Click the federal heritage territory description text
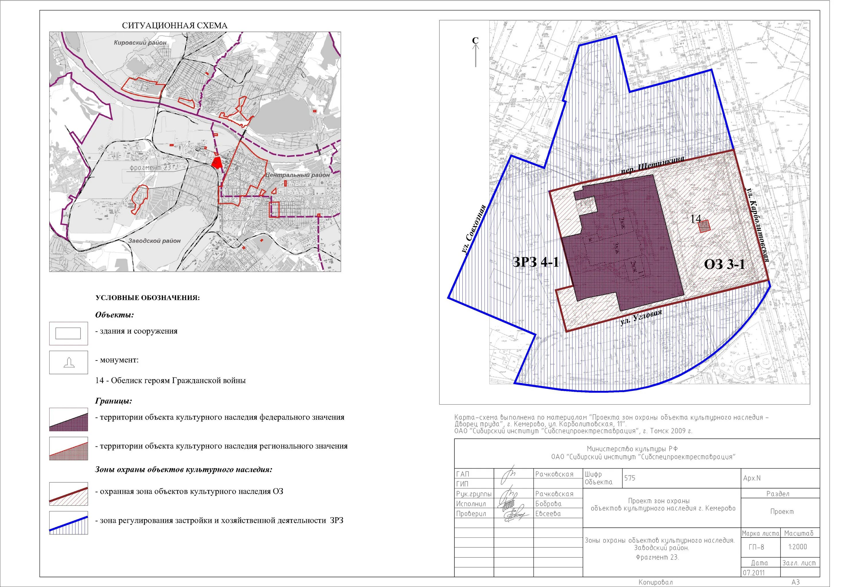This screenshot has height=587, width=859. coord(220,417)
